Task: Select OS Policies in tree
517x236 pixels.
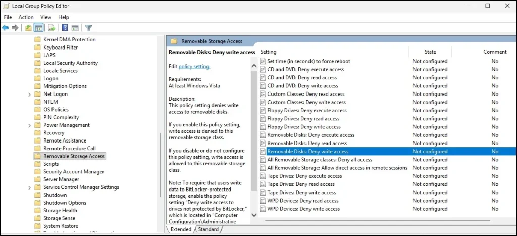Action: tap(56, 110)
